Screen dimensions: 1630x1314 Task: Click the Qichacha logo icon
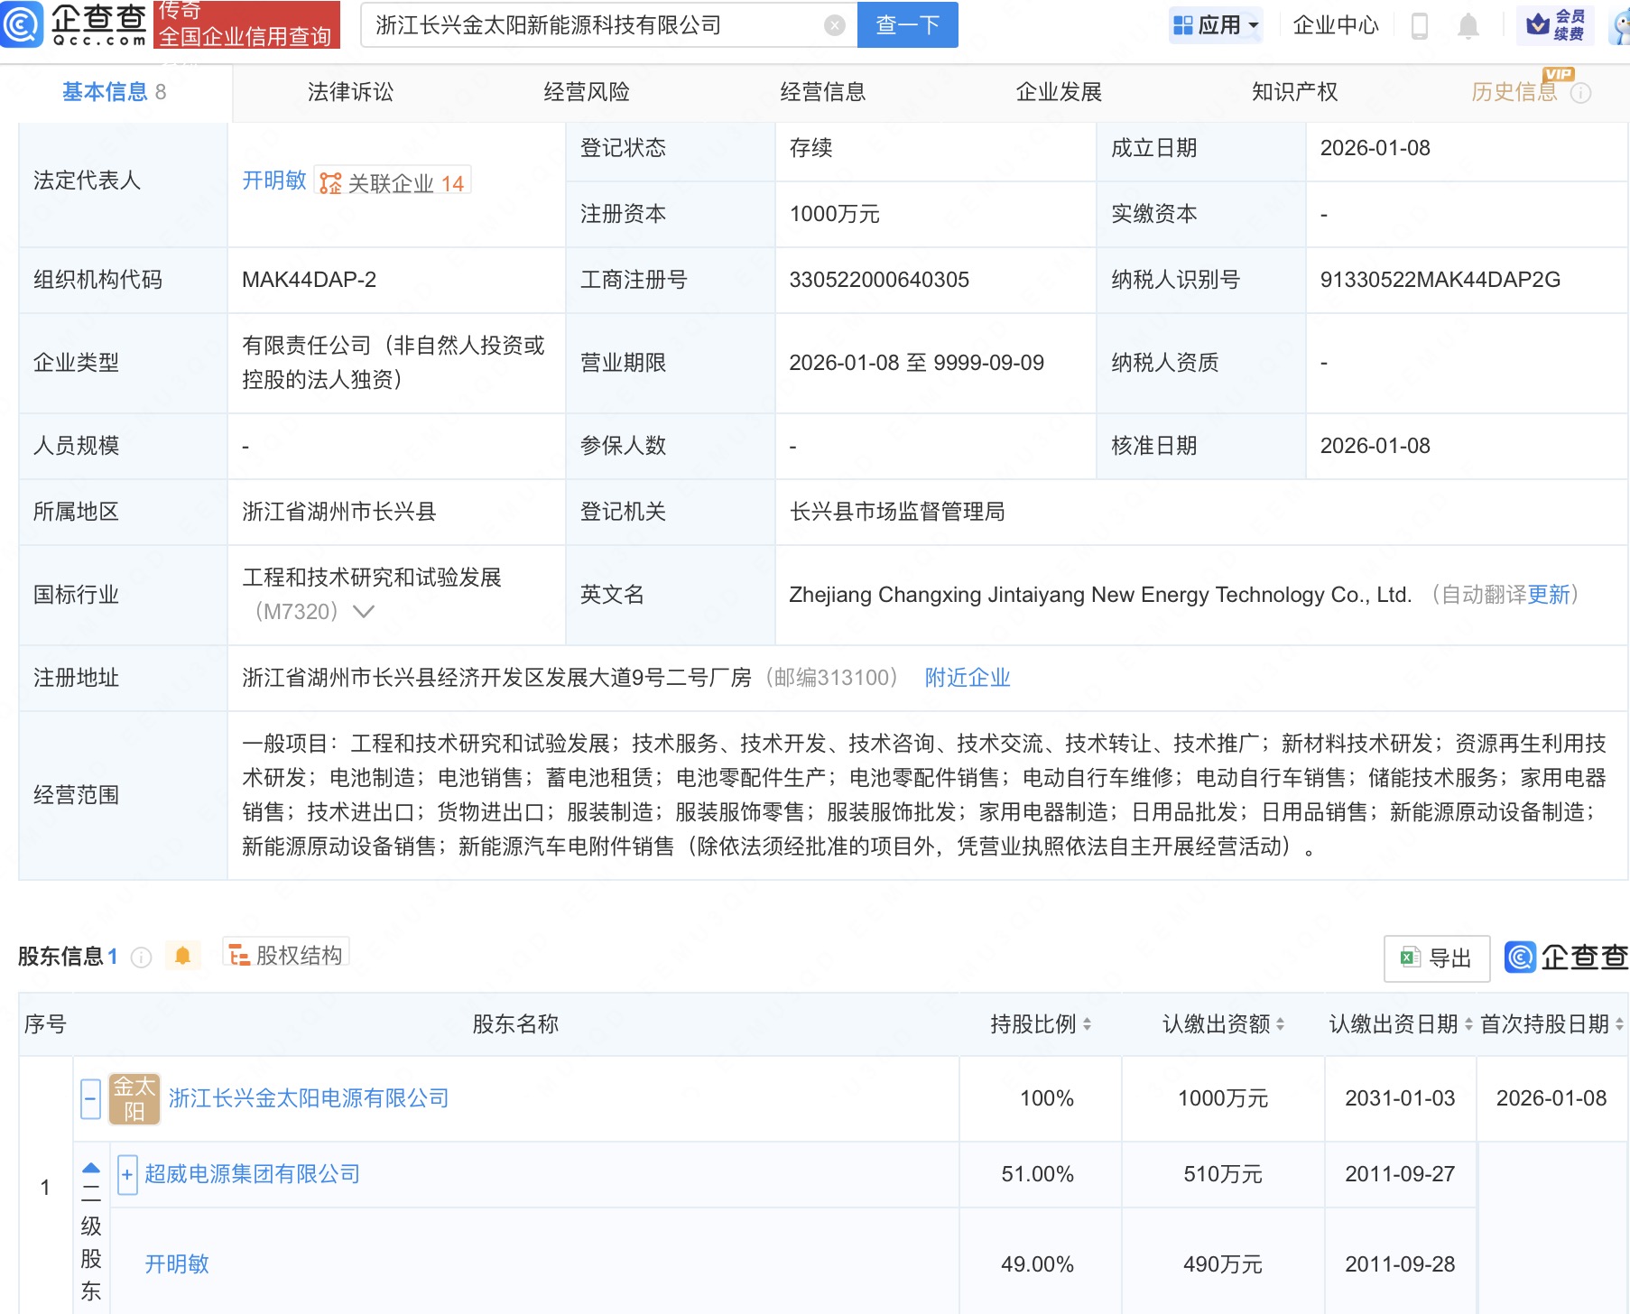[22, 24]
